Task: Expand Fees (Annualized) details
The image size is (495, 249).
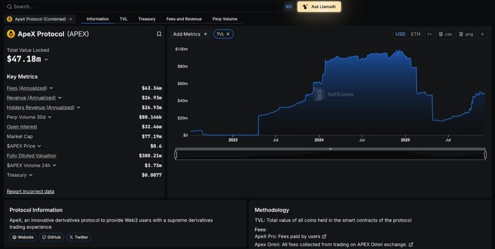Action: click(x=51, y=88)
